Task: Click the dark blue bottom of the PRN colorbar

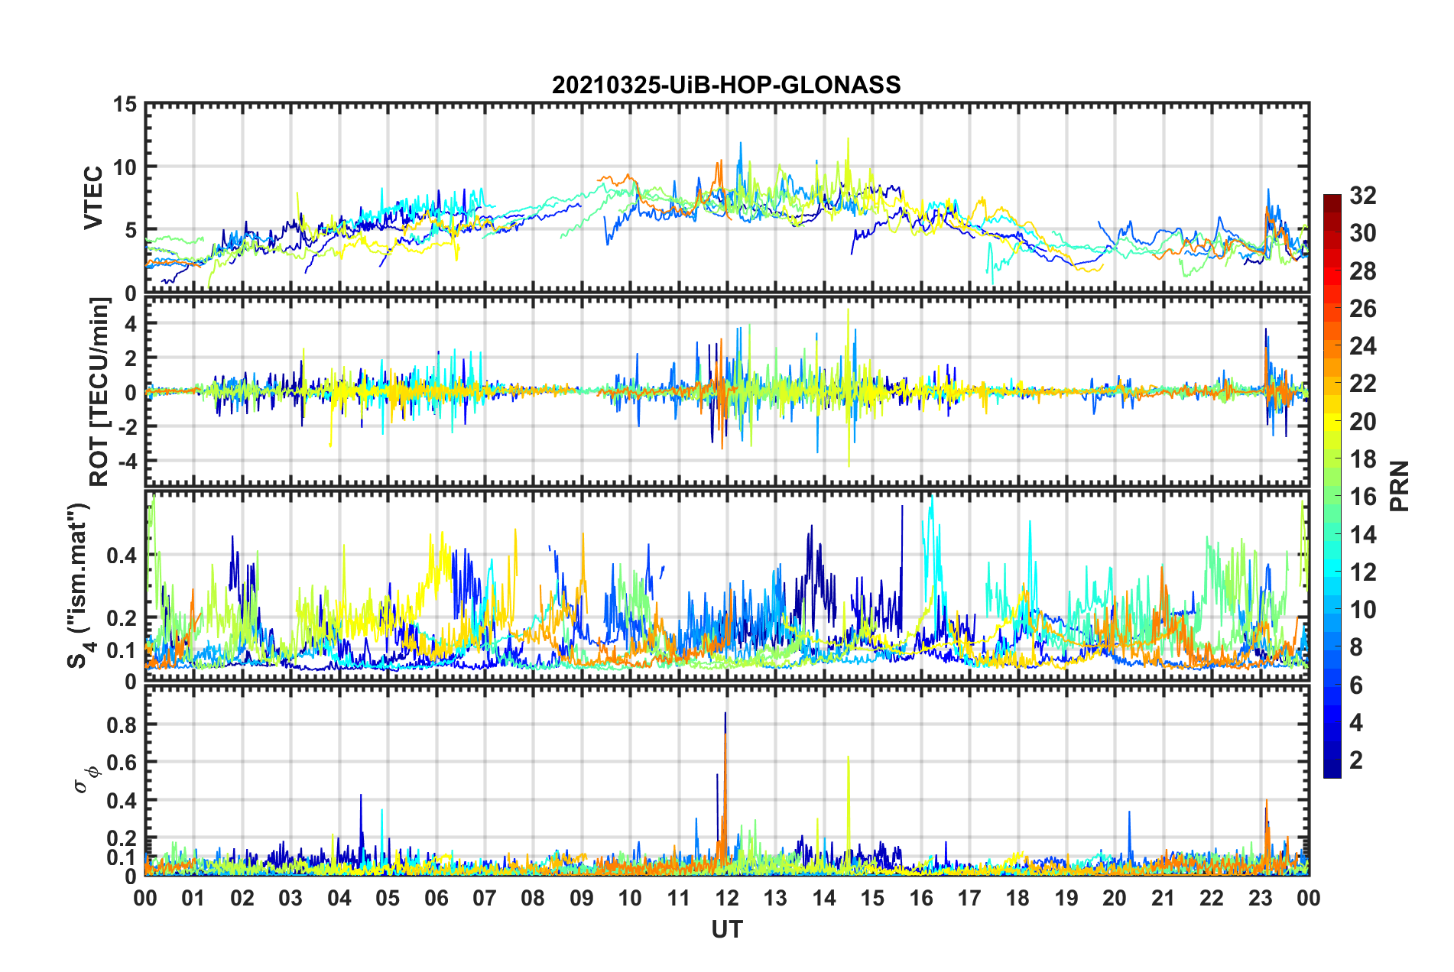Action: coord(1332,770)
